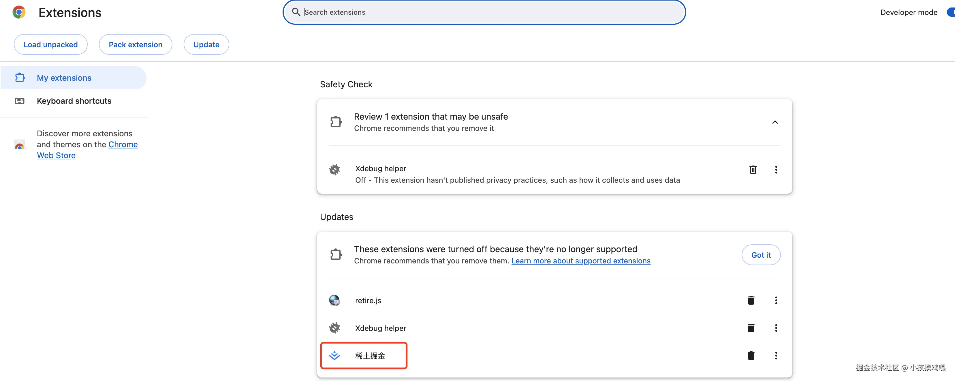The height and width of the screenshot is (381, 955).
Task: Open more actions for 稀土掘金 extension
Action: pyautogui.click(x=776, y=356)
